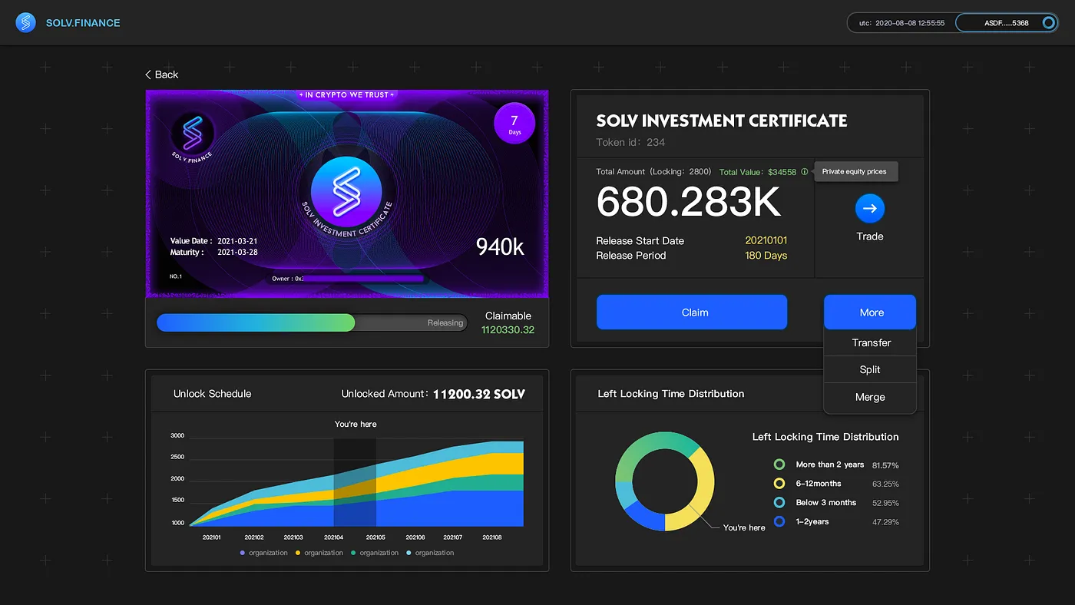Click the light-blue organization legend dot
Image resolution: width=1075 pixels, height=605 pixels.
[x=409, y=553]
